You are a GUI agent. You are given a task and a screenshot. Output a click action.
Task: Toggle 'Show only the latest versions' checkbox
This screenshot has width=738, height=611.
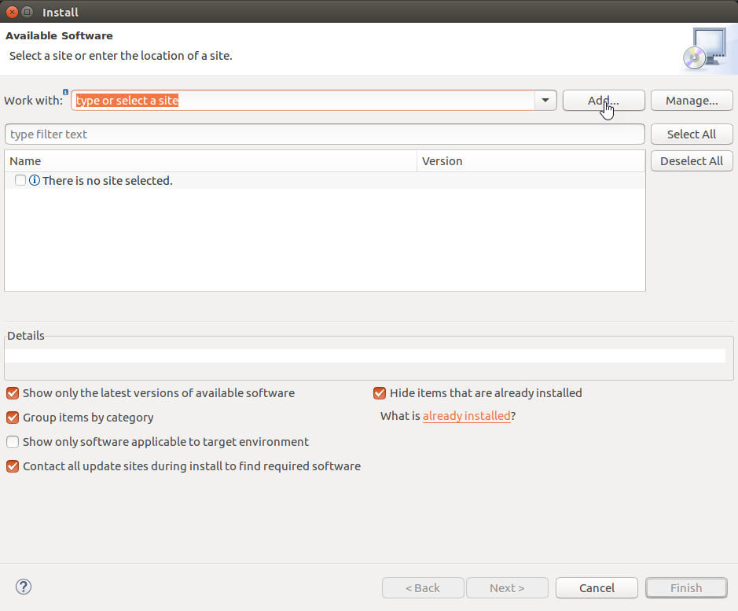tap(13, 393)
